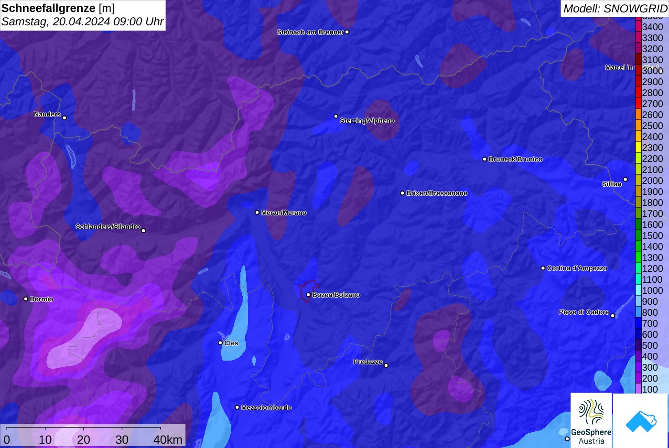Screen dimensions: 669x448
Task: Click the 10 mark on scale bar
Action: point(45,439)
